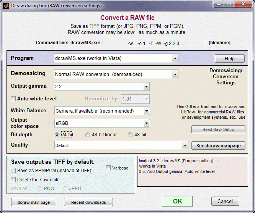The width and height of the screenshot is (255, 213).
Task: Click the Imatest version notes text box
Action: [193, 171]
